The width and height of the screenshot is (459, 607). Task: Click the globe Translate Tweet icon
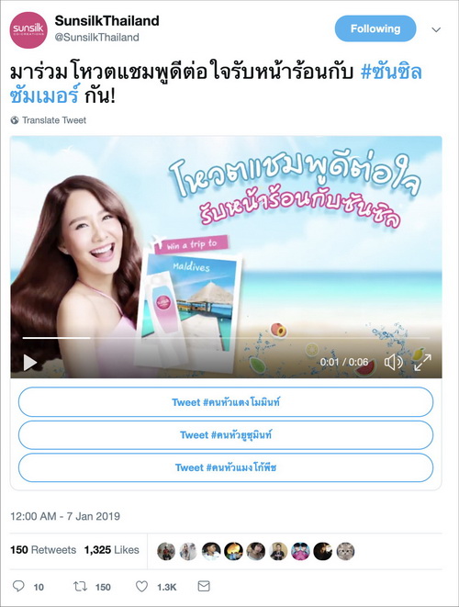15,120
